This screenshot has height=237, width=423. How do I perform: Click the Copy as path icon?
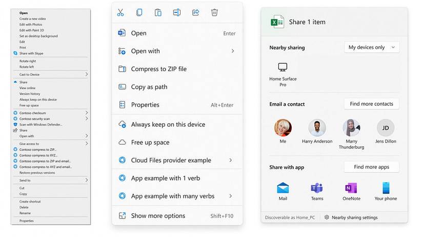pyautogui.click(x=122, y=87)
